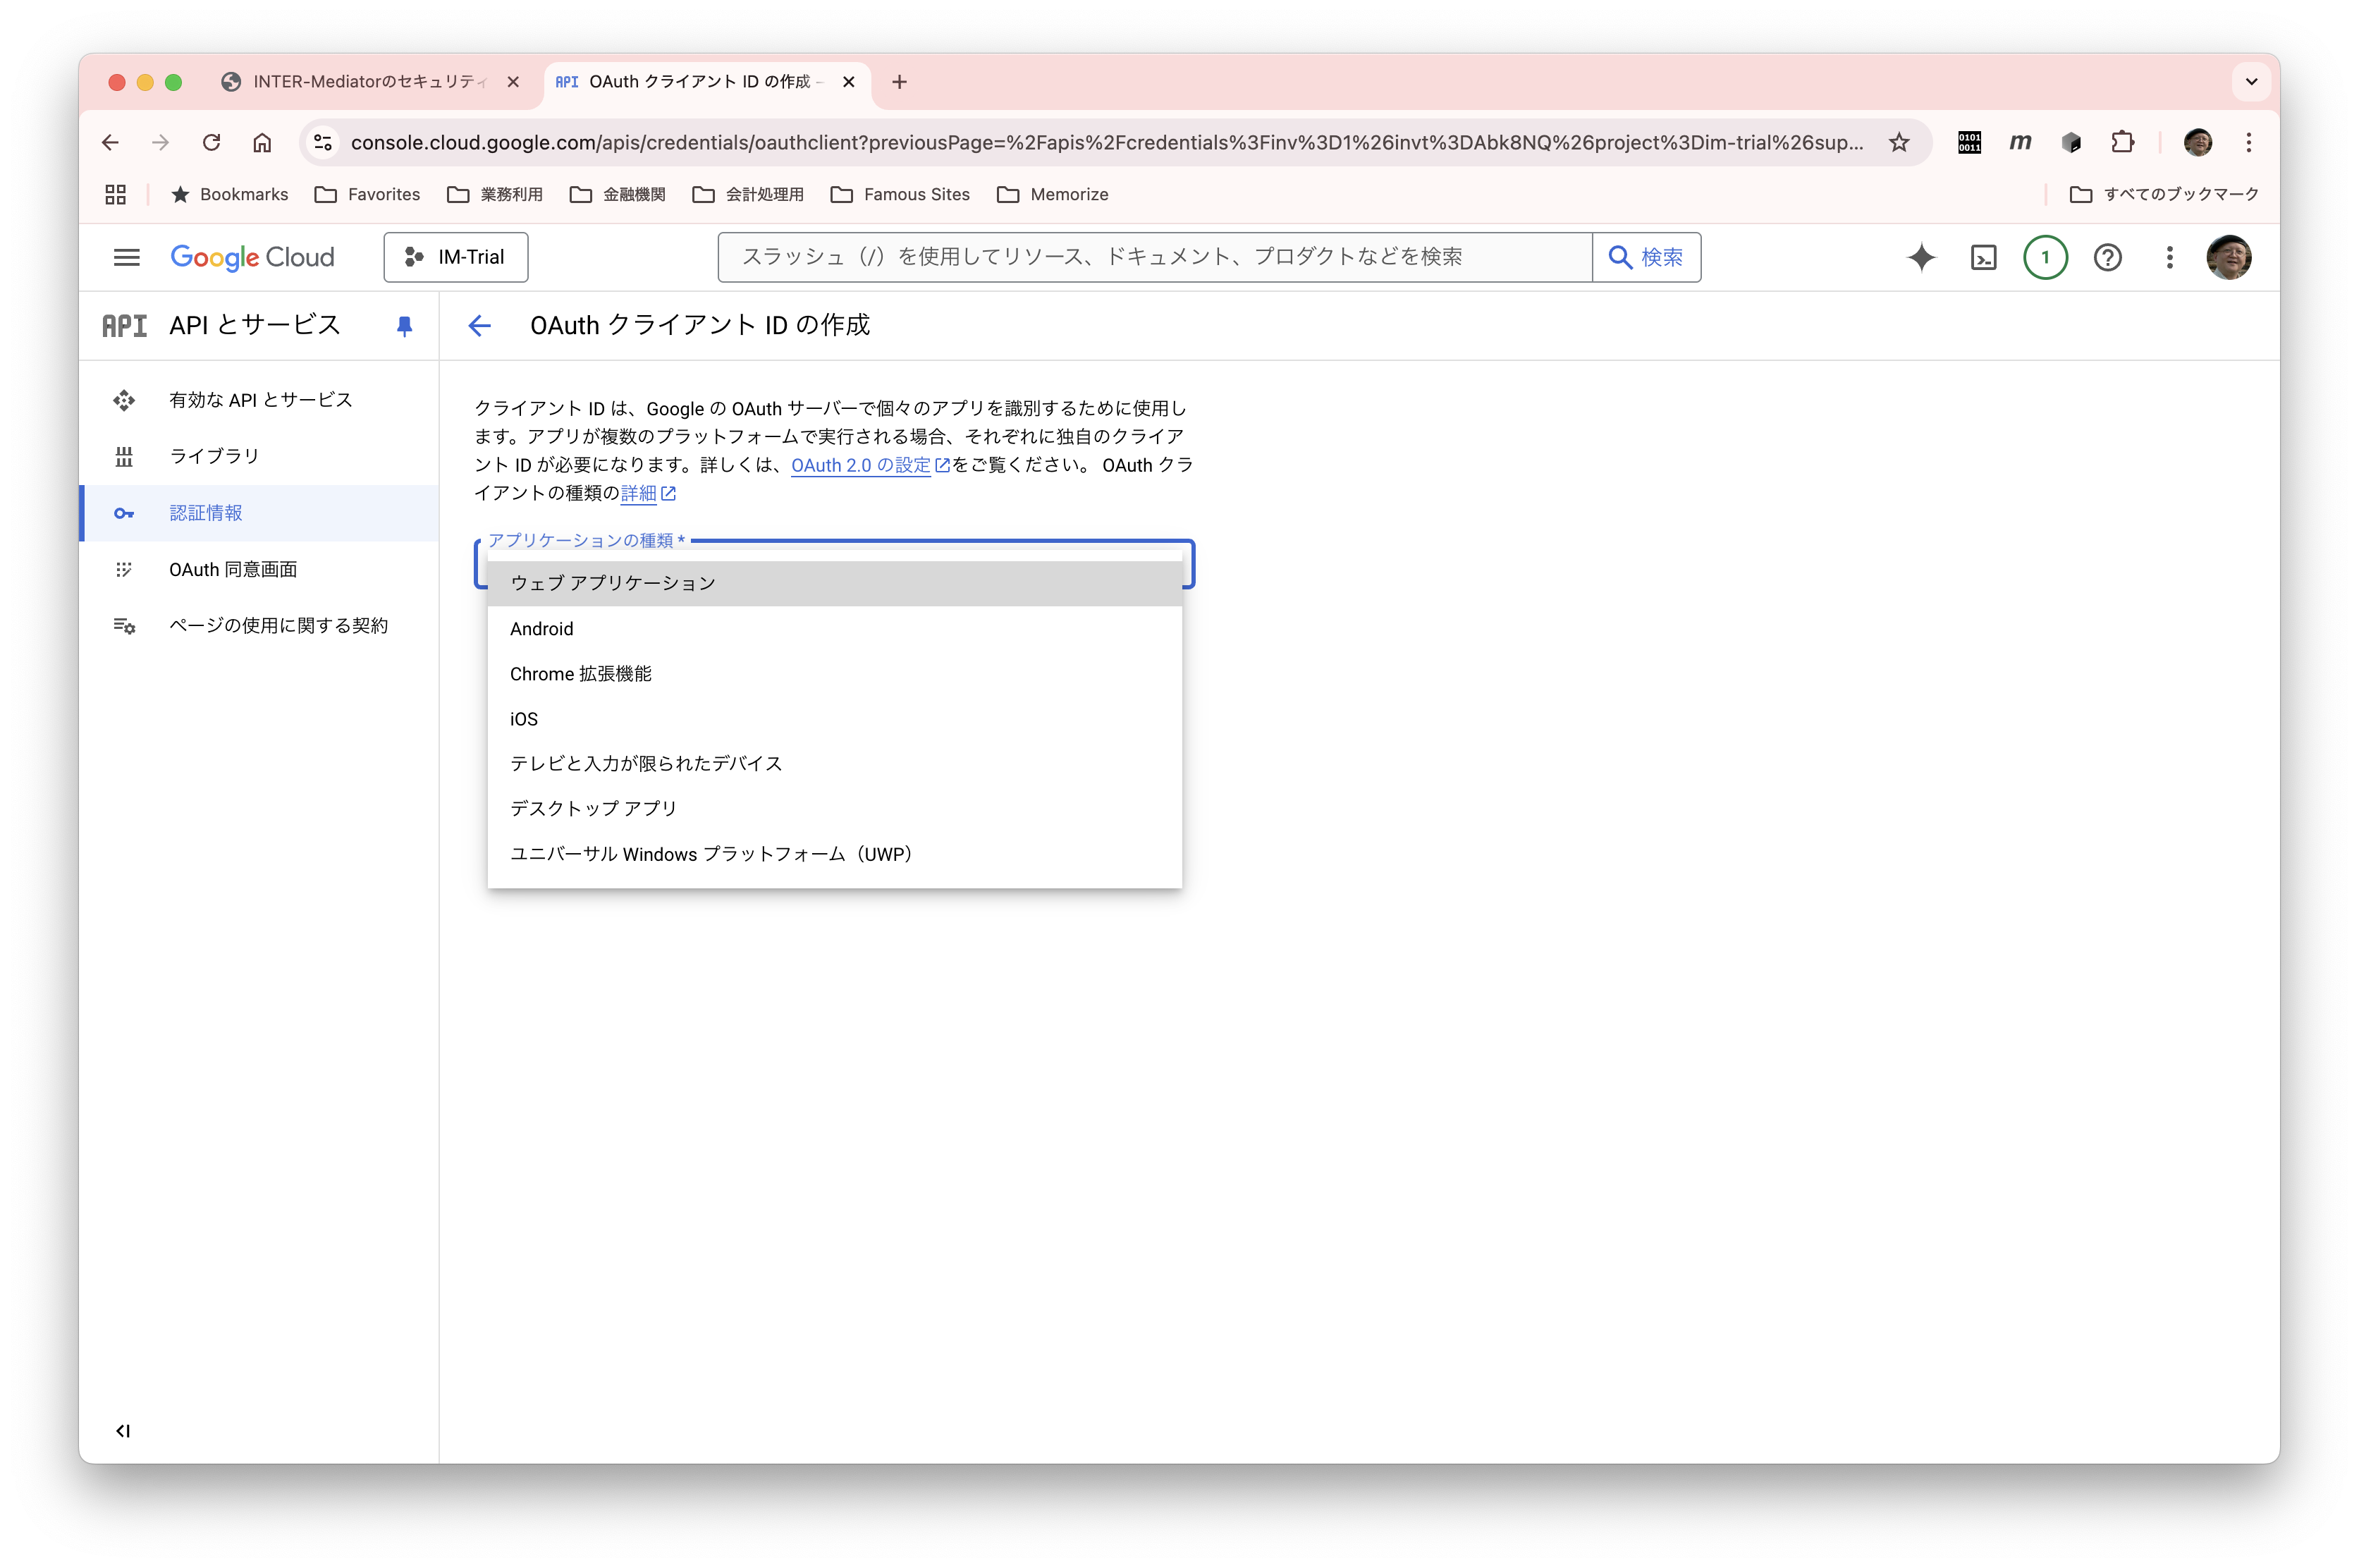2359x1568 pixels.
Task: Activate Cloud Shell terminal icon
Action: (x=1983, y=257)
